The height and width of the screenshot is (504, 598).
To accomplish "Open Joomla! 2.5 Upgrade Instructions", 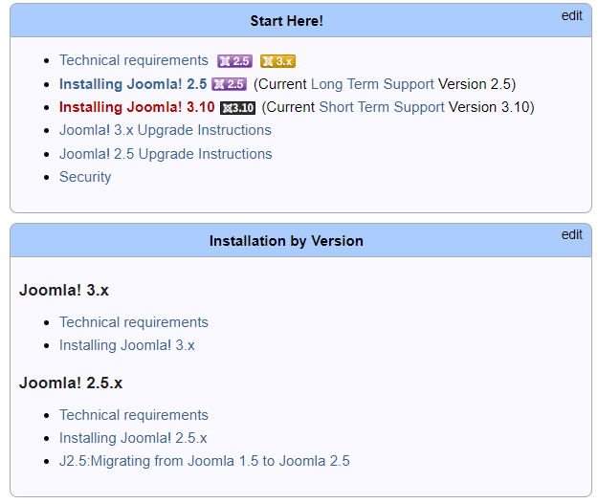I will pos(166,154).
